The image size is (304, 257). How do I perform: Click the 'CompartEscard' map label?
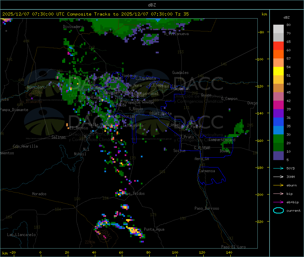(222, 140)
